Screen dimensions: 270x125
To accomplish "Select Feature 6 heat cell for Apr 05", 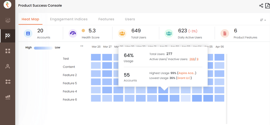I will click(208, 98).
